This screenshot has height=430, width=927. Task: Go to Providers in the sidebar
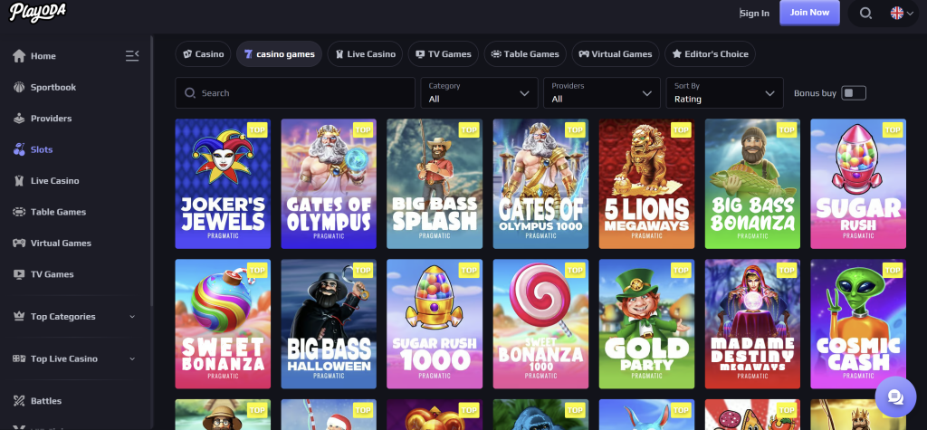51,119
